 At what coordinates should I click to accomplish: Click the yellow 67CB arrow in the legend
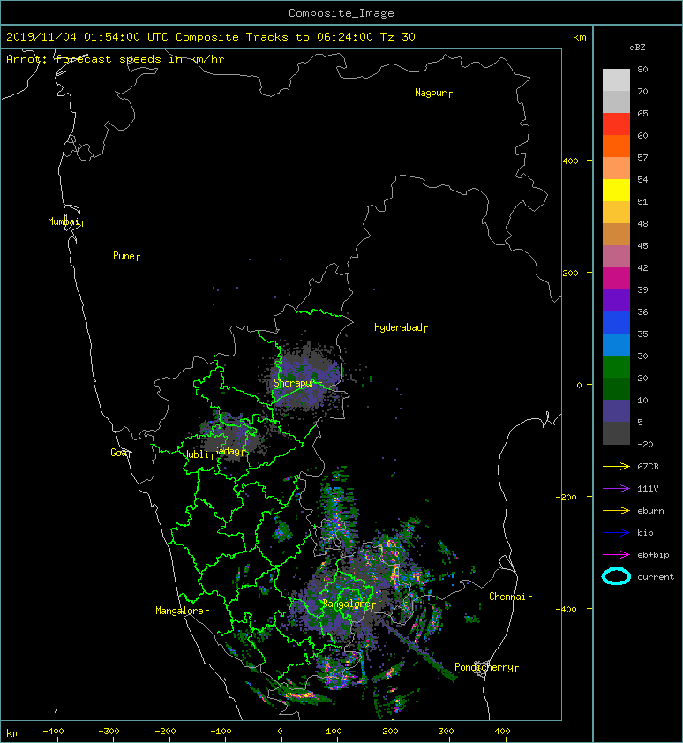[x=616, y=466]
